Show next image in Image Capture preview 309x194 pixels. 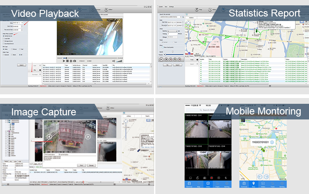[88, 136]
